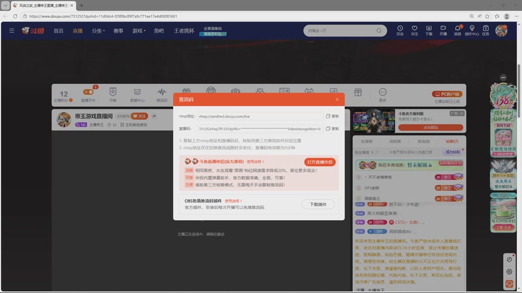Click the browser refresh icon
Viewport: 522px width, 293px height.
(15, 16)
